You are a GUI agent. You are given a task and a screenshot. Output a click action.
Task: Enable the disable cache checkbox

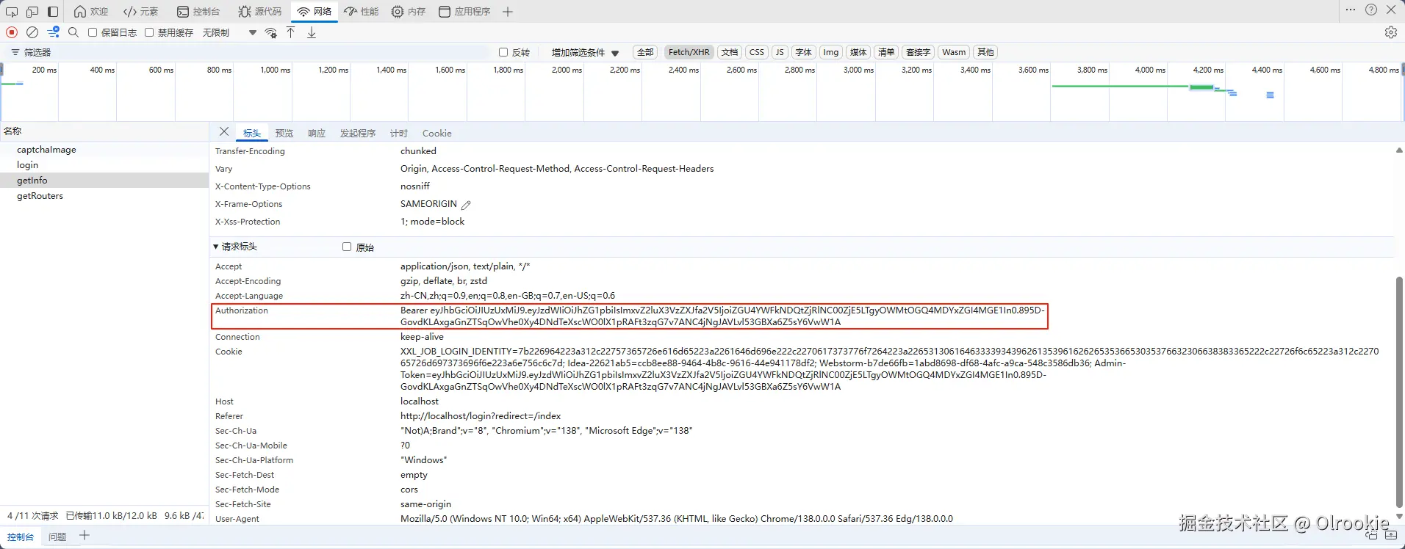click(x=149, y=32)
